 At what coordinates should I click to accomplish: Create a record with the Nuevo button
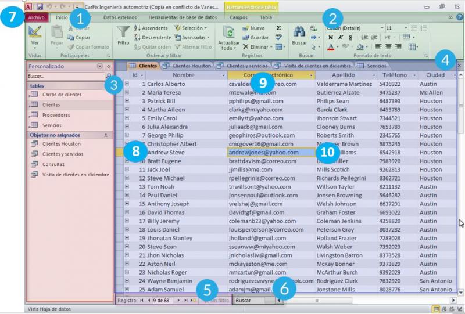253,28
